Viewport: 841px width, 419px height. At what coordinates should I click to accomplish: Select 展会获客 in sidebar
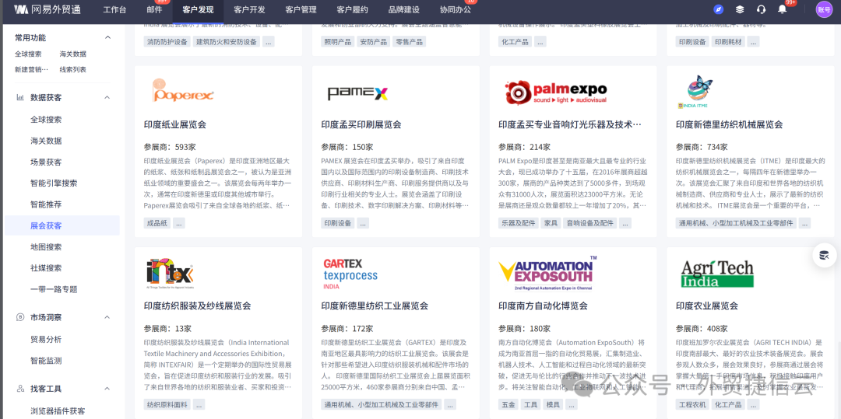tap(62, 225)
